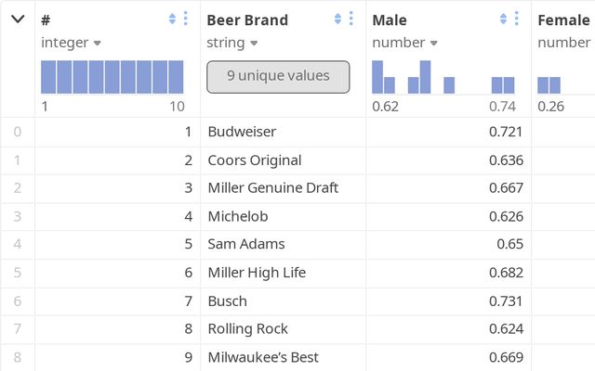This screenshot has width=595, height=371.
Task: Open the # column options menu
Action: [185, 19]
